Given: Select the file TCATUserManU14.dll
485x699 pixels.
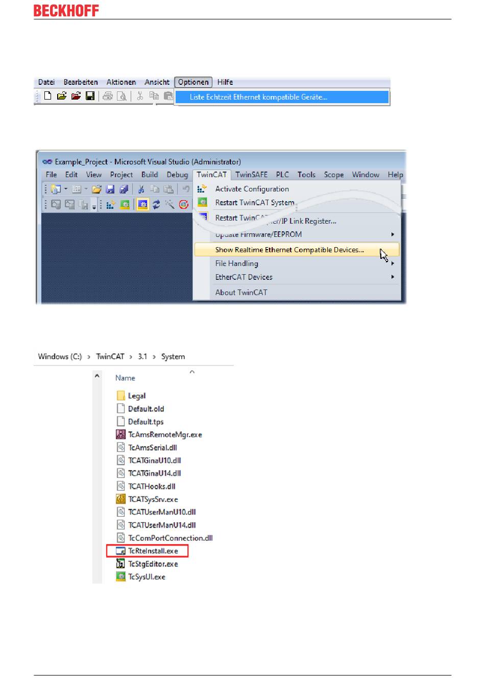Looking at the screenshot, I should coord(162,525).
